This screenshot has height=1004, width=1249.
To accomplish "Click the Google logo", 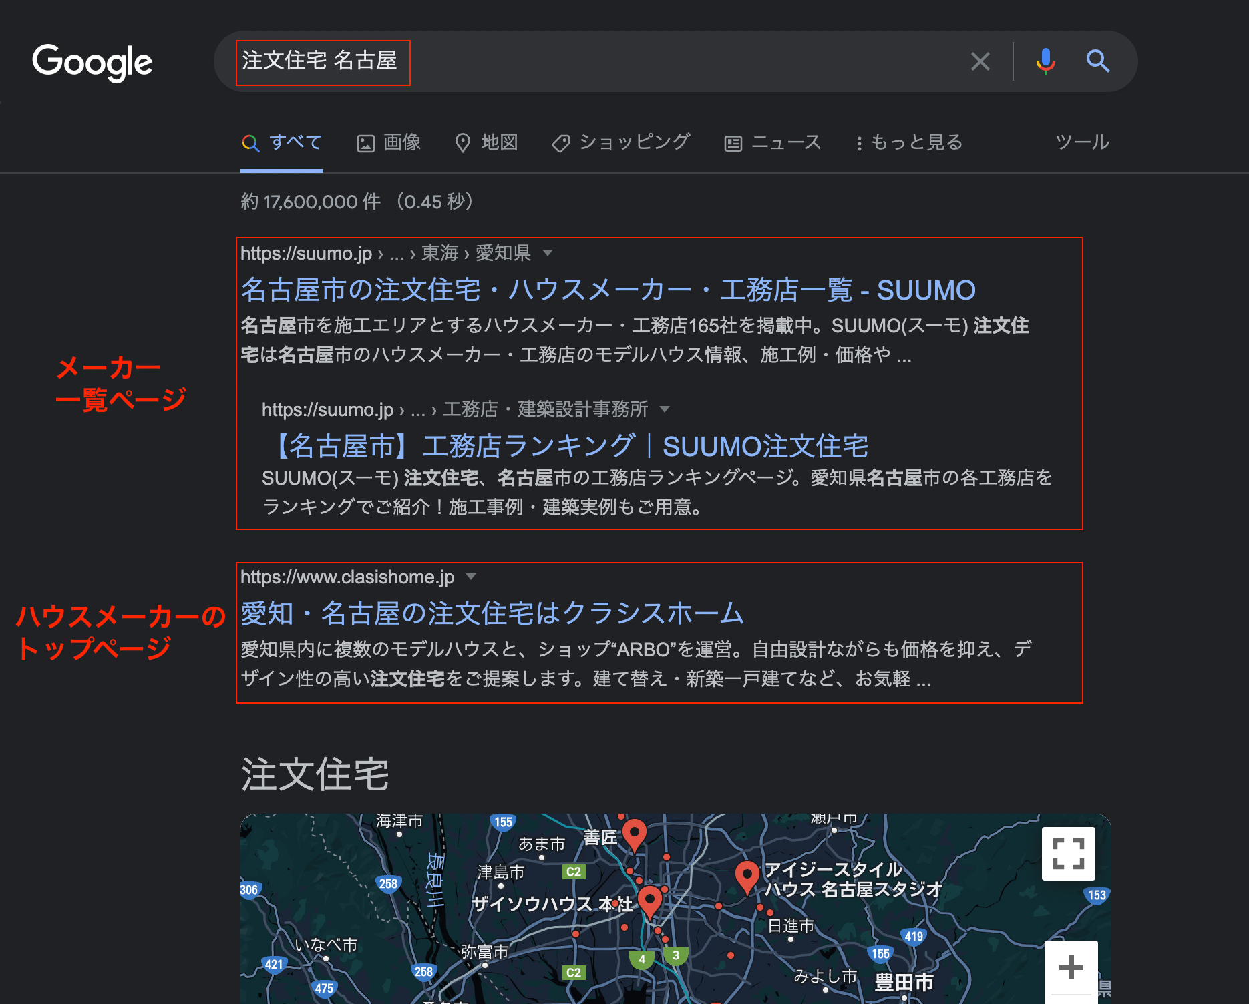I will 92,63.
